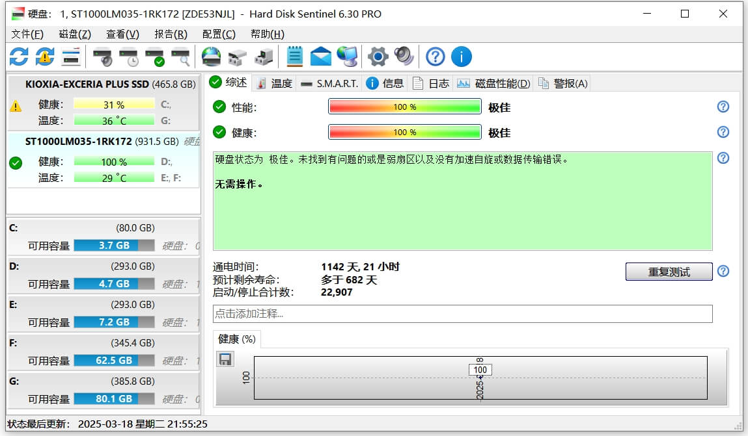Select the ST1000LM035-1RK172 disk entry
This screenshot has height=436, width=748.
[104, 160]
